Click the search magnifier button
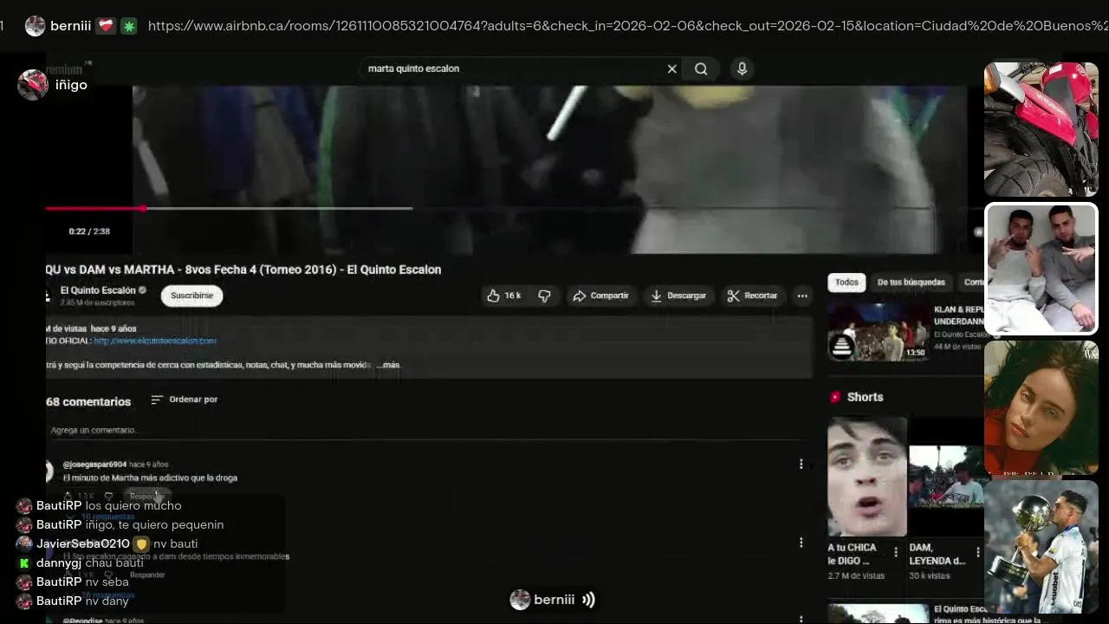This screenshot has width=1109, height=624. pyautogui.click(x=701, y=68)
